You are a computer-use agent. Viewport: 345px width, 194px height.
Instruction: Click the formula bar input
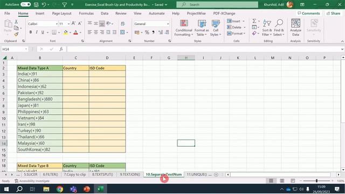click(x=203, y=49)
